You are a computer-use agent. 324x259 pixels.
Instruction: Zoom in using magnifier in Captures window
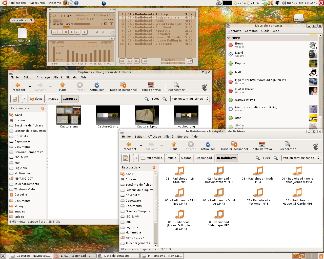pyautogui.click(x=165, y=99)
